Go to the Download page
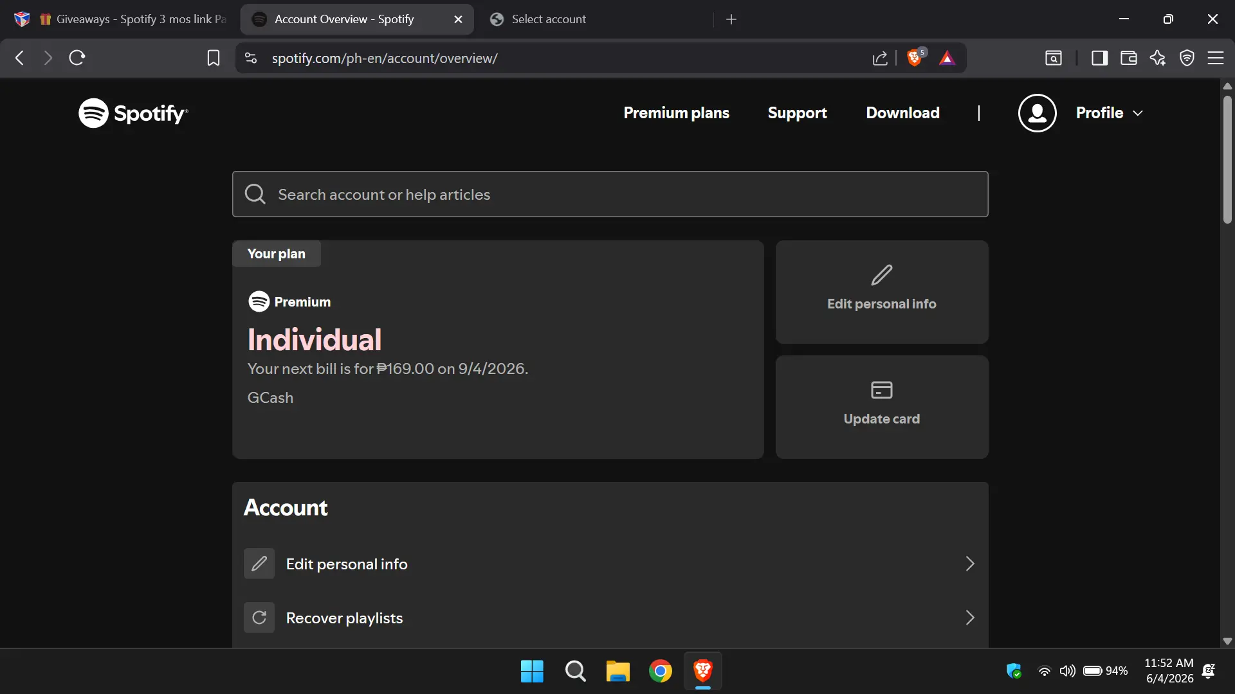The height and width of the screenshot is (694, 1235). (x=902, y=113)
